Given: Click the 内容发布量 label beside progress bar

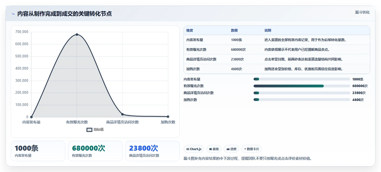Looking at the screenshot, I should click(x=192, y=79).
